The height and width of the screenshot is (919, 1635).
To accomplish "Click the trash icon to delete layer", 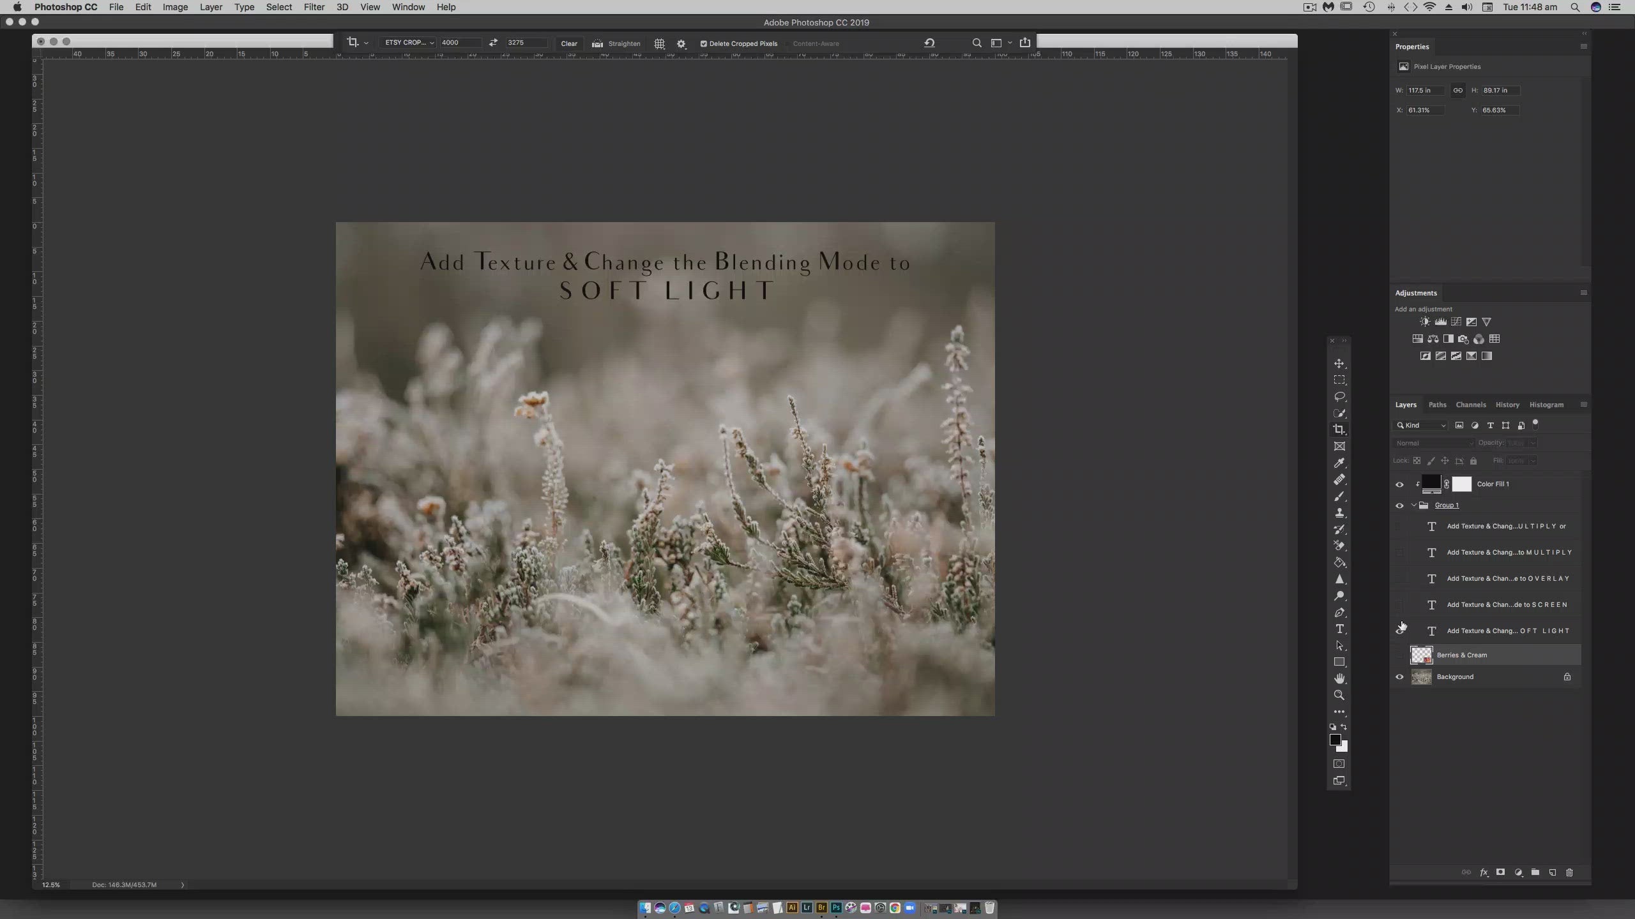I will pos(1569,872).
